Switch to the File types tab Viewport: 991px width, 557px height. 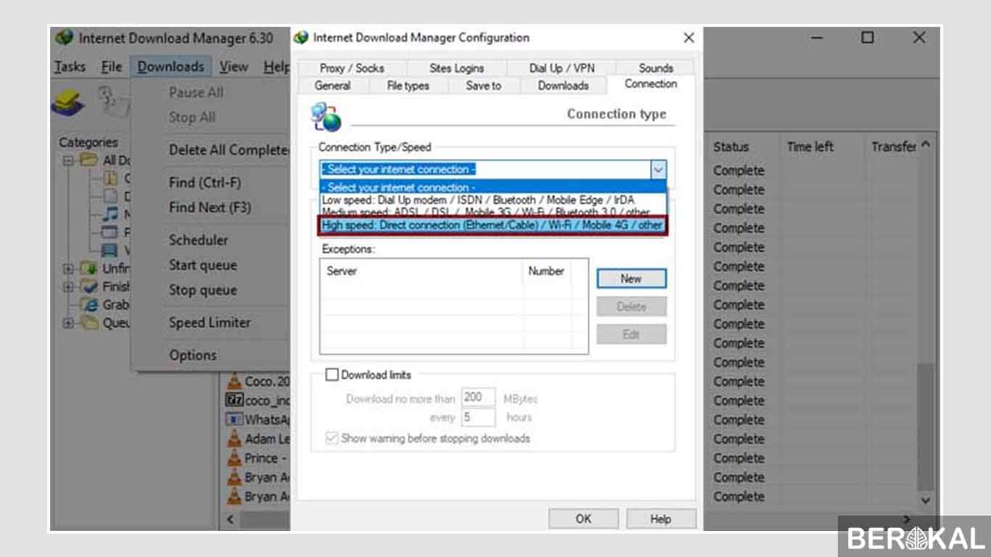point(408,86)
